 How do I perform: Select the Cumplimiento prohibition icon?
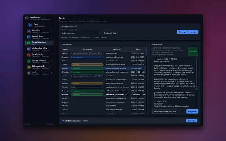(29, 55)
